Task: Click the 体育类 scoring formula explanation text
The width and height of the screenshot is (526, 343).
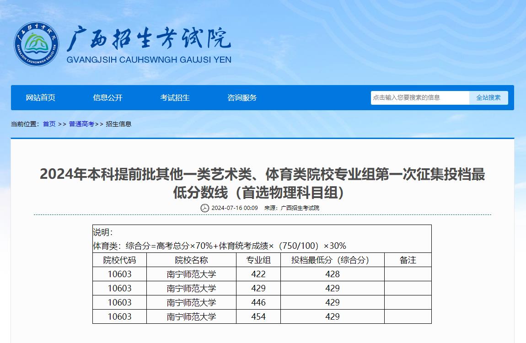Action: (x=220, y=245)
